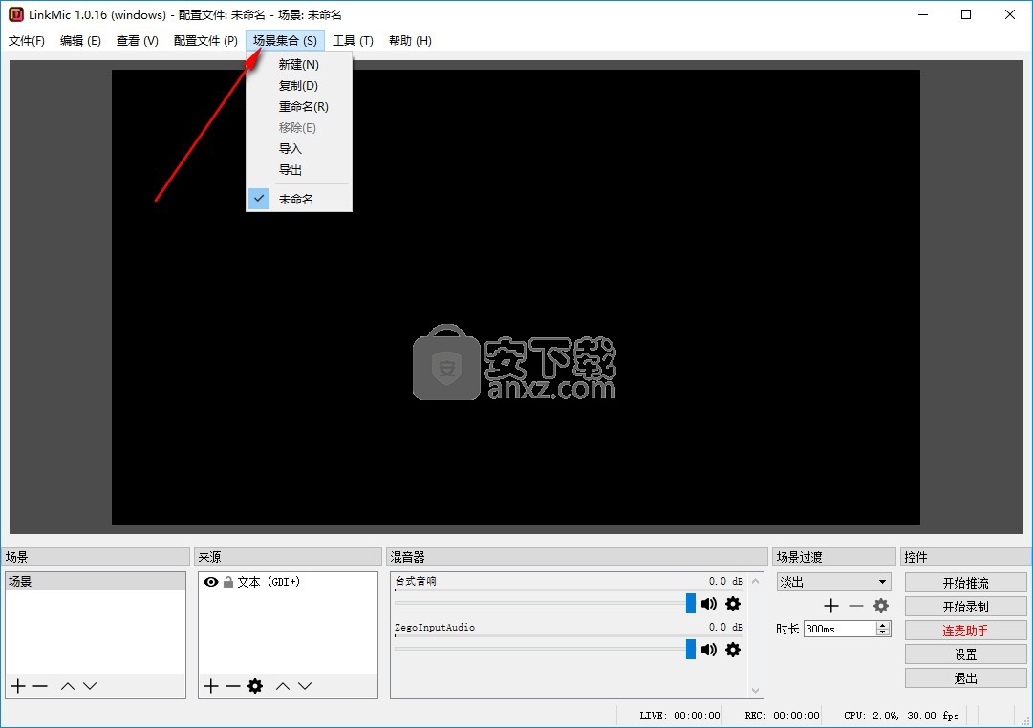Click the 300ms duration input field
1033x728 pixels.
pyautogui.click(x=841, y=629)
